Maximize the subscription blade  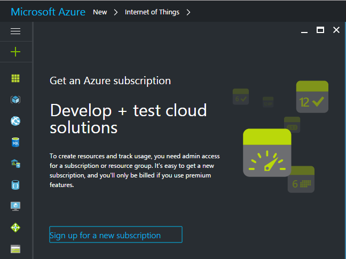point(320,30)
